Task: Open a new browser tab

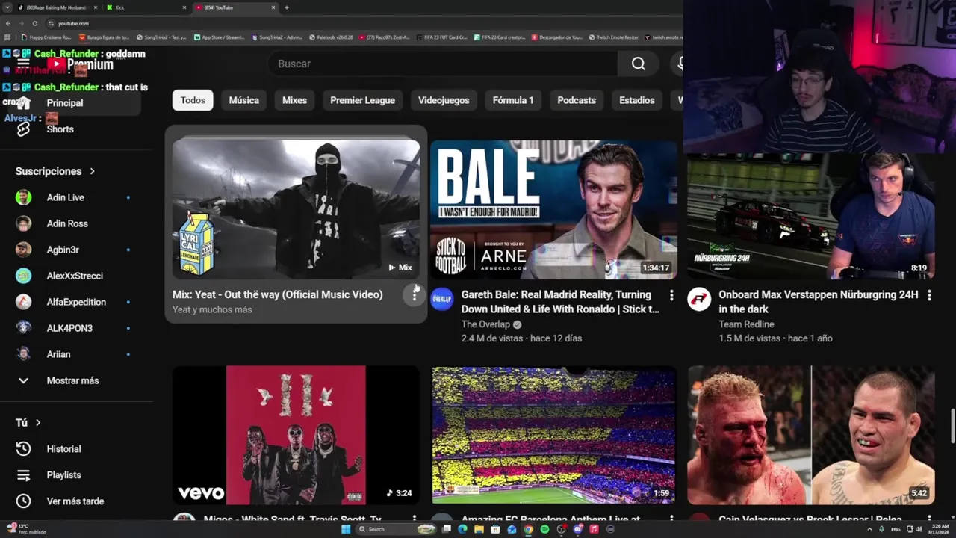Action: coord(287,7)
